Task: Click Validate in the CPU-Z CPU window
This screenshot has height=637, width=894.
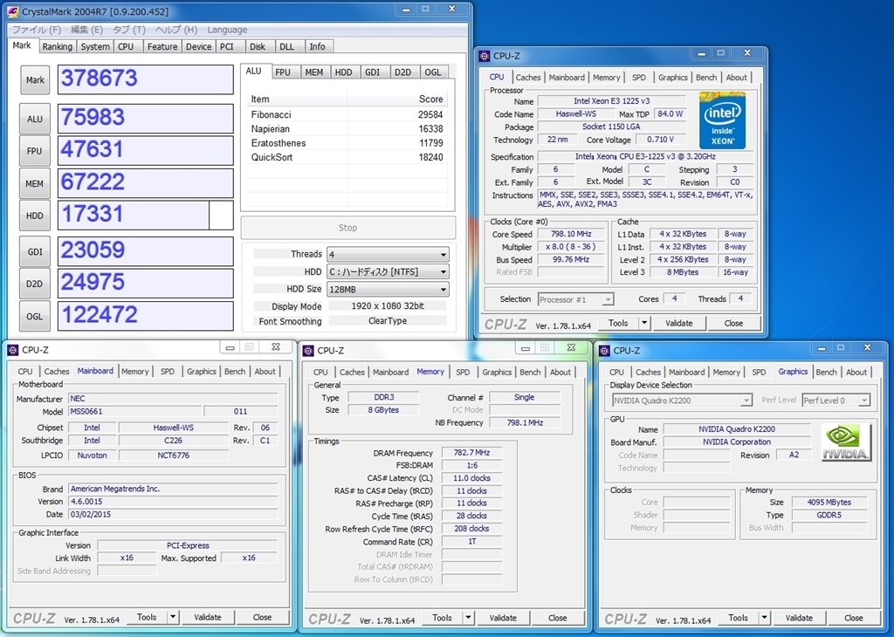Action: point(679,323)
